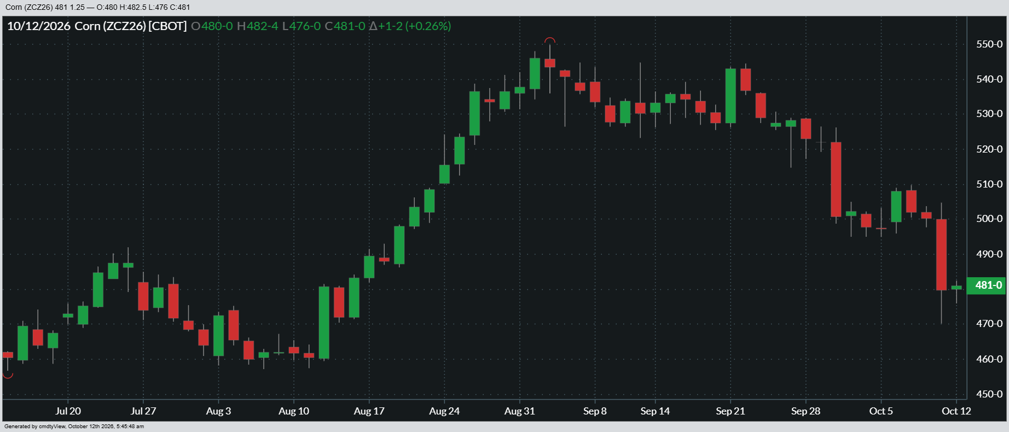Click the Aug 3 date axis label
This screenshot has height=432, width=1009.
[x=218, y=411]
